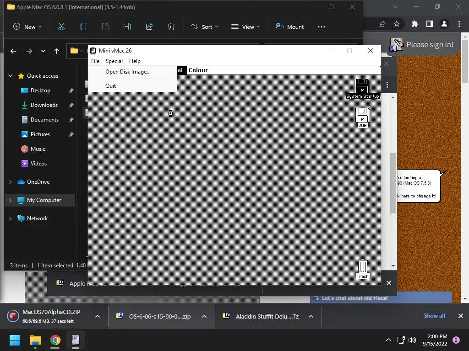The height and width of the screenshot is (351, 469).
Task: Select the 2GB disk icon
Action: pyautogui.click(x=363, y=118)
